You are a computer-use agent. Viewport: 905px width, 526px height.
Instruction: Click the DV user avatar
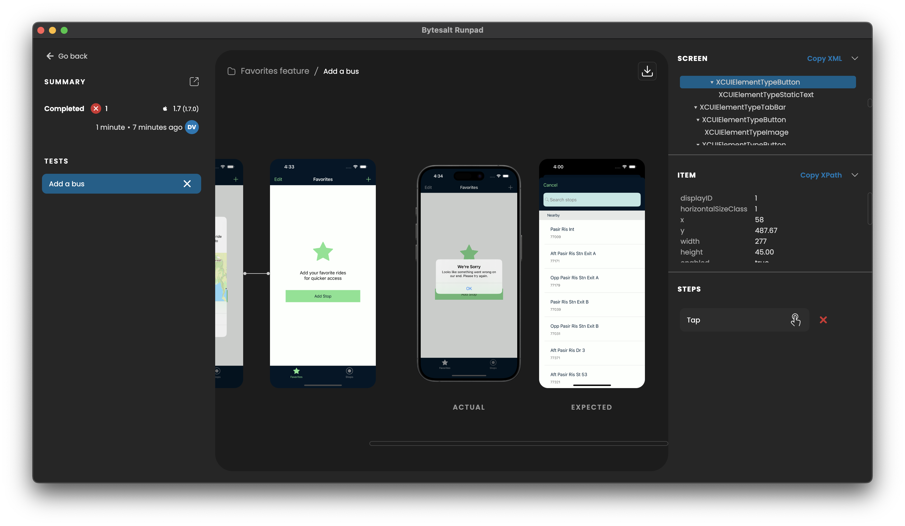coord(192,127)
